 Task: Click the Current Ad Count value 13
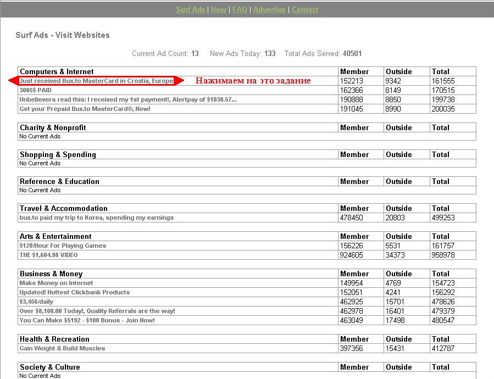[x=195, y=54]
